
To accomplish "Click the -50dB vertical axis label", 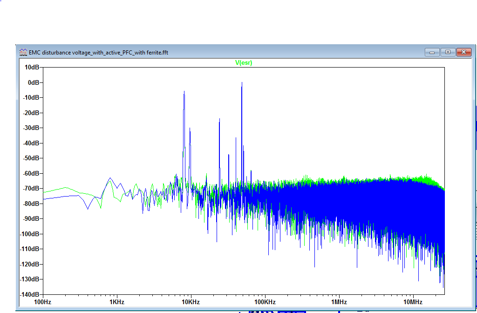I will pyautogui.click(x=31, y=158).
